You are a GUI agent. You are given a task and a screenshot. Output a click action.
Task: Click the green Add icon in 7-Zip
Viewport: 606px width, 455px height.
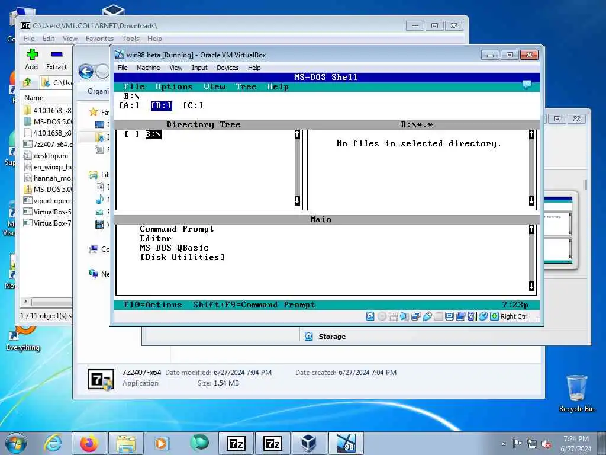point(32,54)
